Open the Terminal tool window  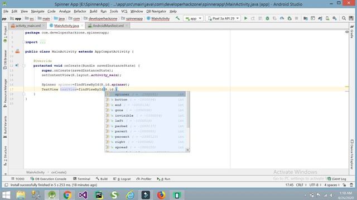[x=82, y=179]
